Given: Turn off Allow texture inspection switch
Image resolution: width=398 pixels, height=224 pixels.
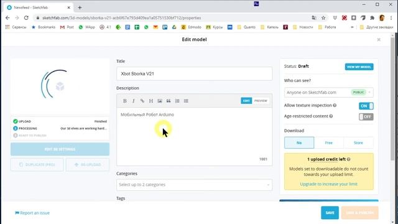Looking at the screenshot, I should tap(366, 106).
